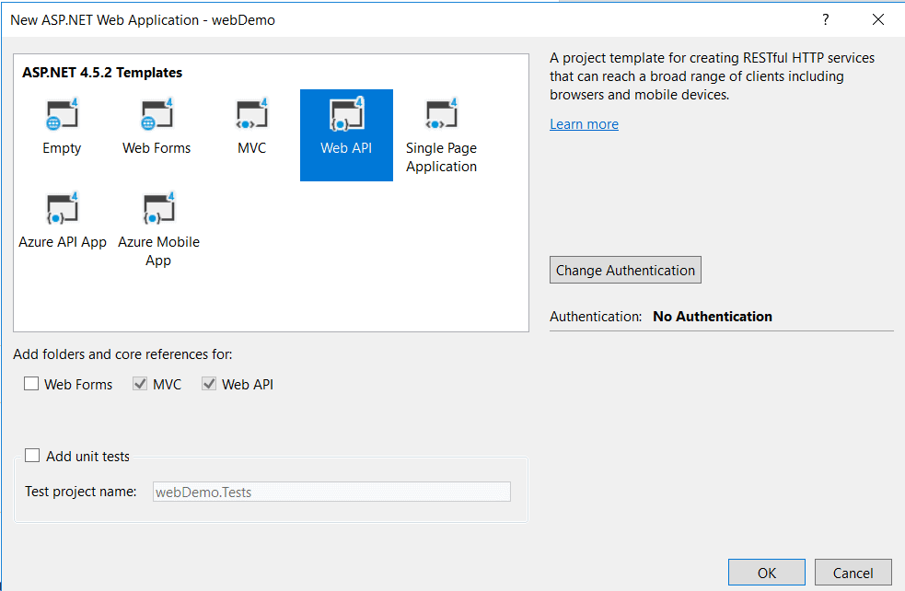The width and height of the screenshot is (905, 591).
Task: Click the Change Authentication button
Action: click(626, 270)
